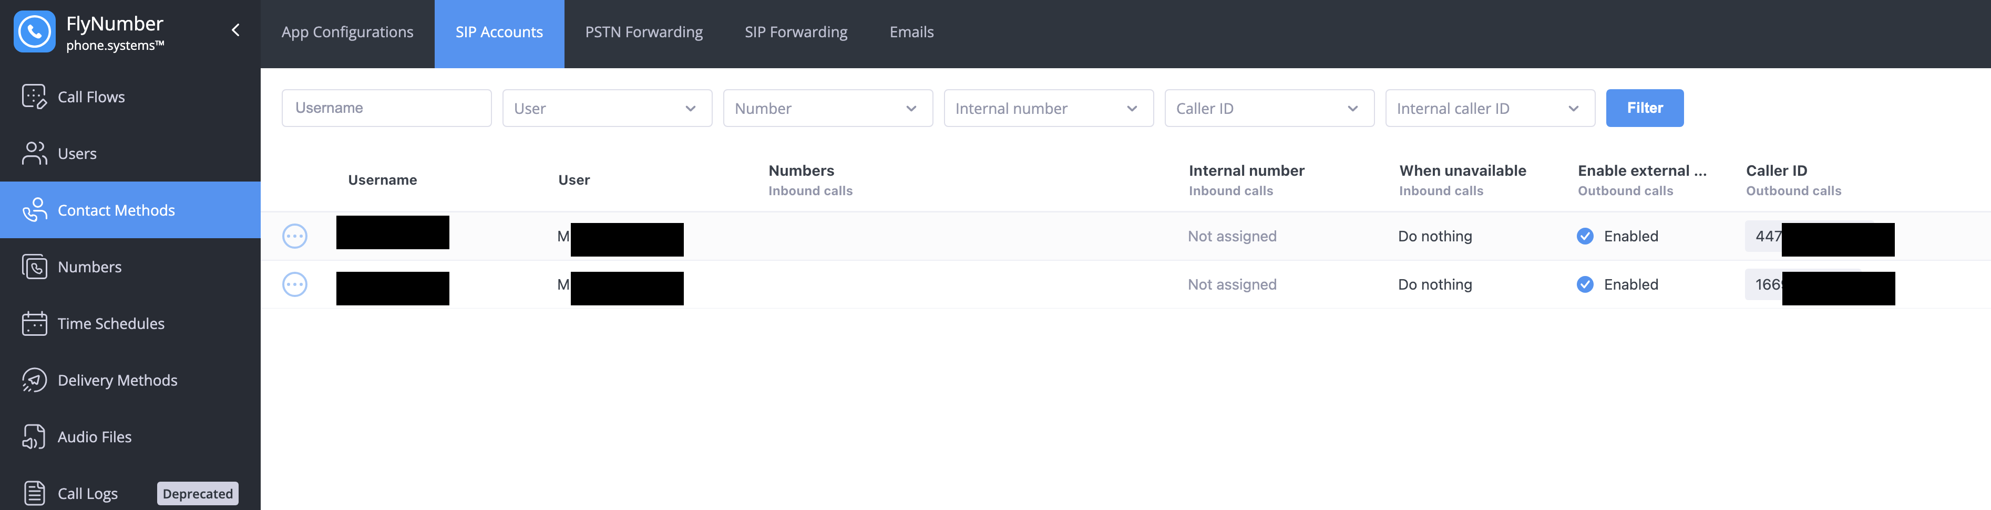The image size is (1991, 510).
Task: Open row actions menu for second SIP account
Action: (294, 285)
